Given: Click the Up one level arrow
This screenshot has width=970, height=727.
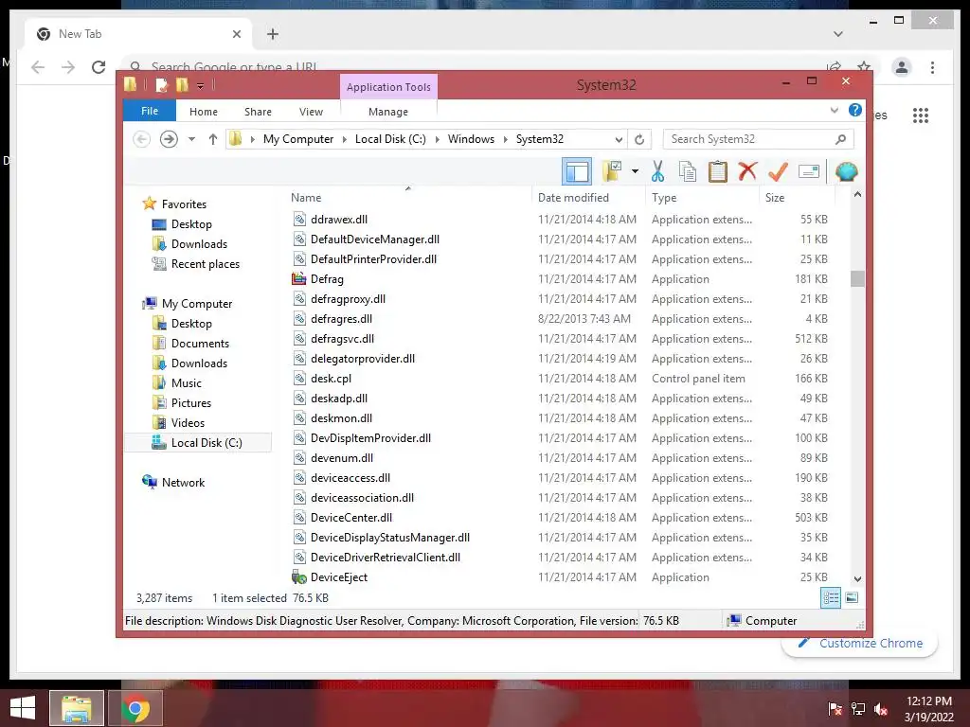Looking at the screenshot, I should point(213,139).
